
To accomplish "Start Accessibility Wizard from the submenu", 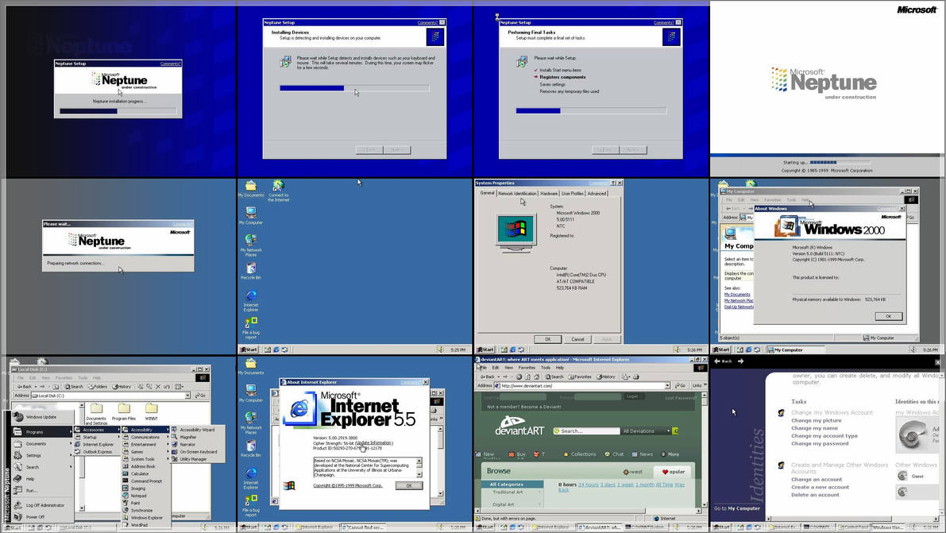I will click(196, 430).
